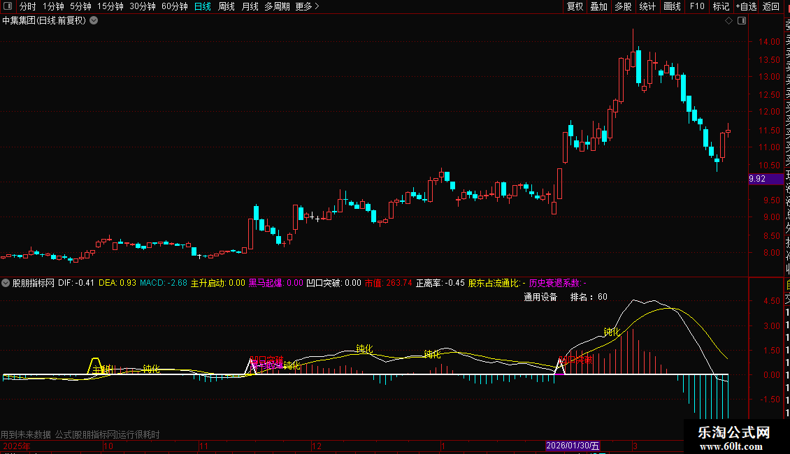Image resolution: width=790 pixels, height=454 pixels.
Task: Select the 15分钟 period tab
Action: 110,6
